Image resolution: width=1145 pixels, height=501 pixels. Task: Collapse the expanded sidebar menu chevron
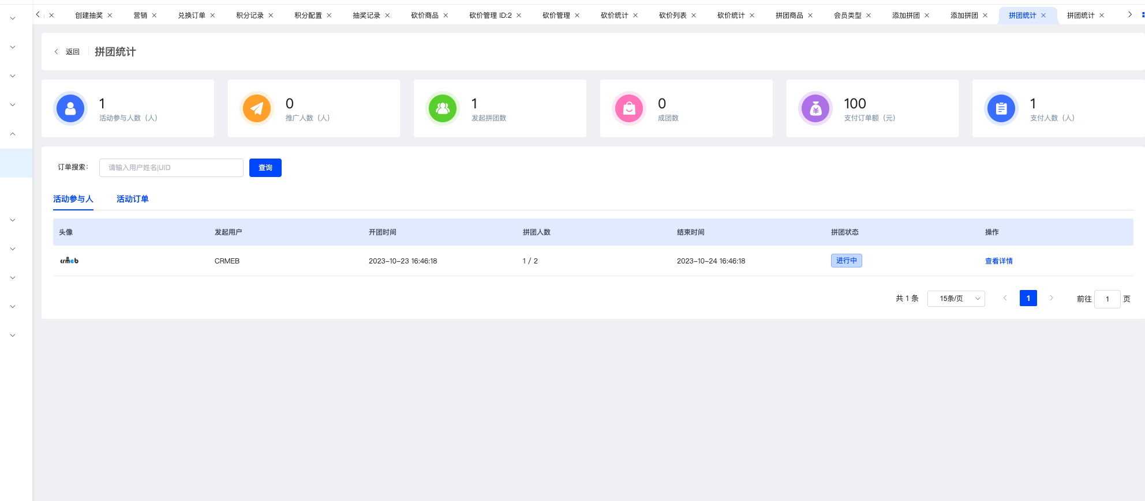tap(13, 134)
